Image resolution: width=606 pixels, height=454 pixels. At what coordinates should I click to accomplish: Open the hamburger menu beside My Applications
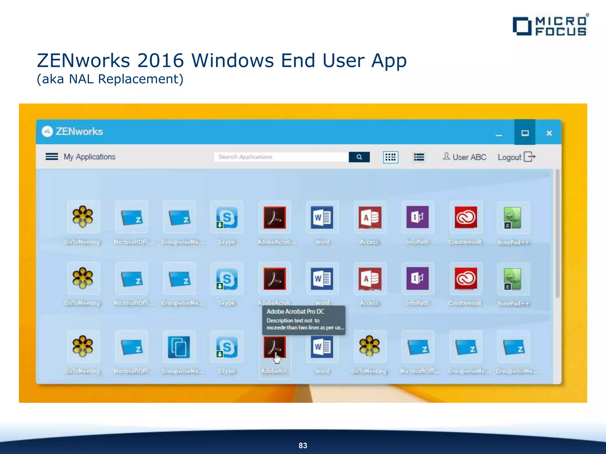(52, 156)
